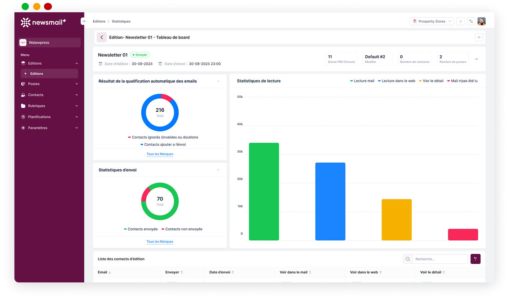
Task: Toggle Lecture mail series in chart legend
Action: click(x=362, y=81)
